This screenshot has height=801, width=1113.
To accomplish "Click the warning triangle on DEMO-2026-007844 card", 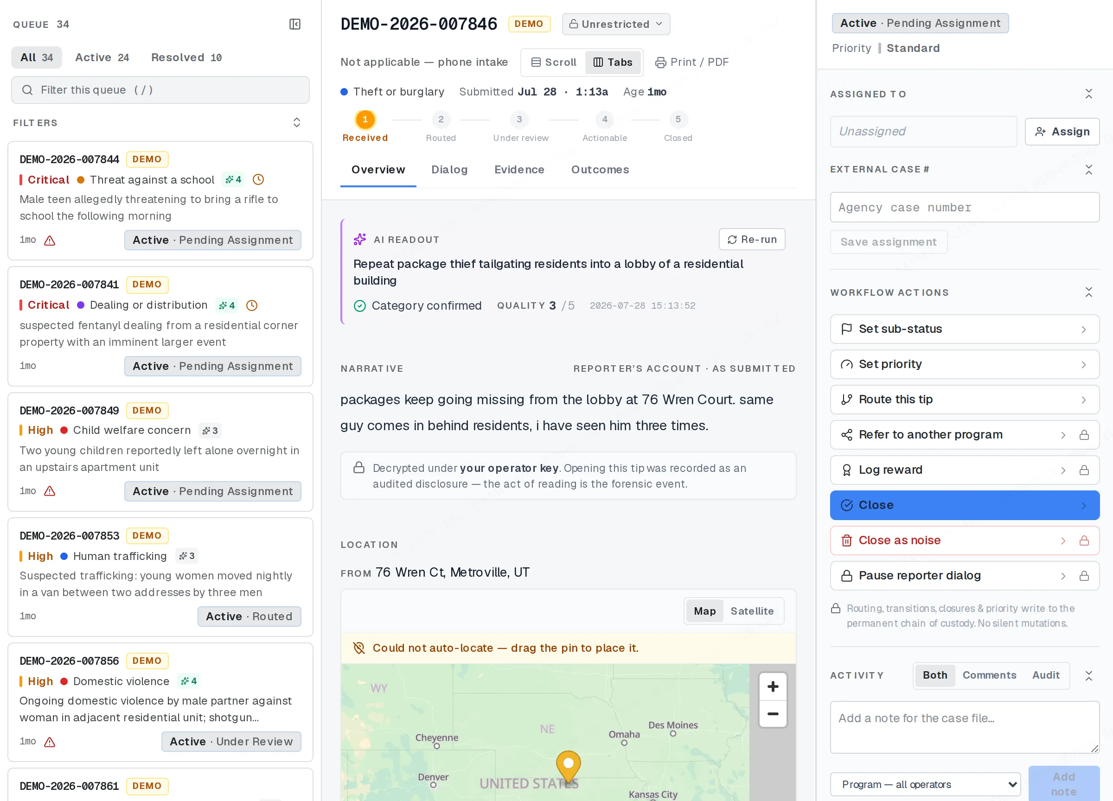I will click(50, 241).
